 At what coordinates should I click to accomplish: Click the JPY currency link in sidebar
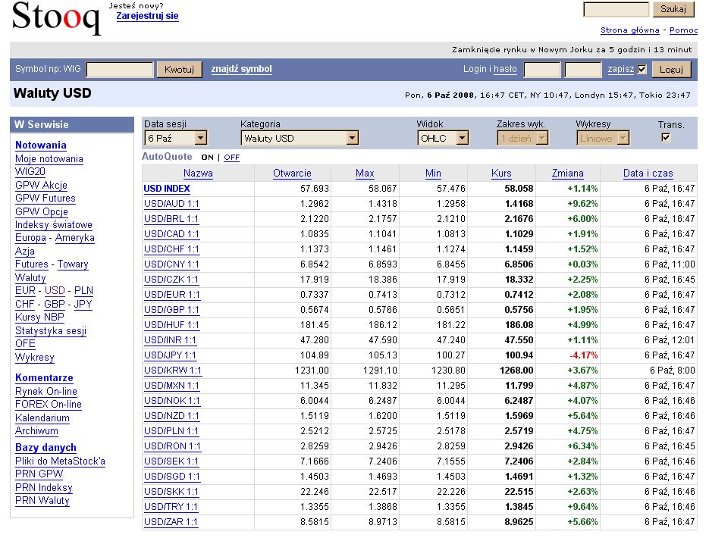(83, 304)
